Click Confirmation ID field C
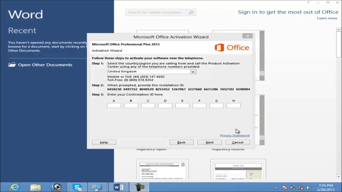Image resolution: width=342 pixels, height=192 pixels. [x=148, y=106]
